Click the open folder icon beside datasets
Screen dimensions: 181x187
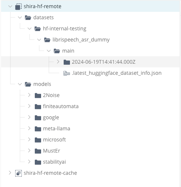28,18
